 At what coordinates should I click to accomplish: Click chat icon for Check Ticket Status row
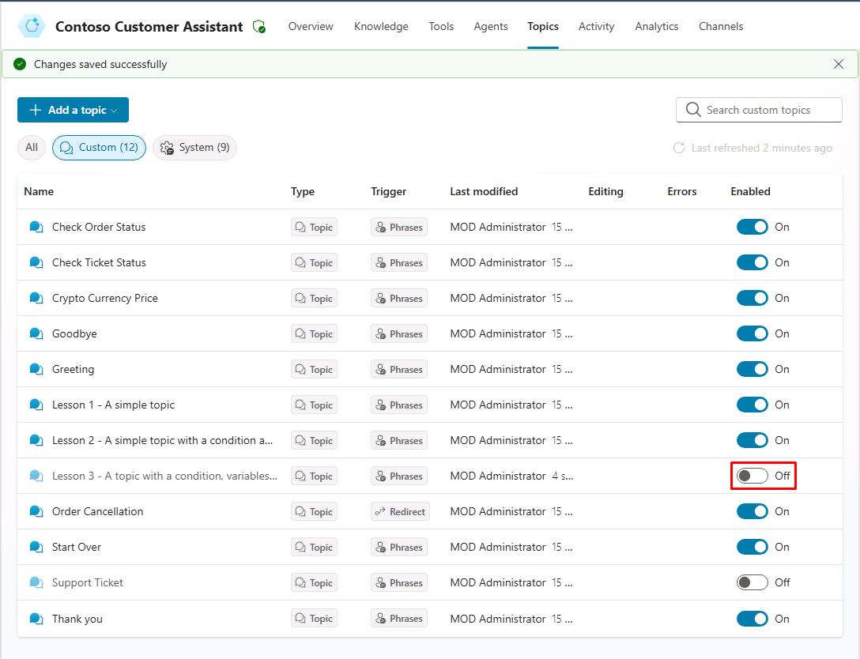pyautogui.click(x=36, y=262)
